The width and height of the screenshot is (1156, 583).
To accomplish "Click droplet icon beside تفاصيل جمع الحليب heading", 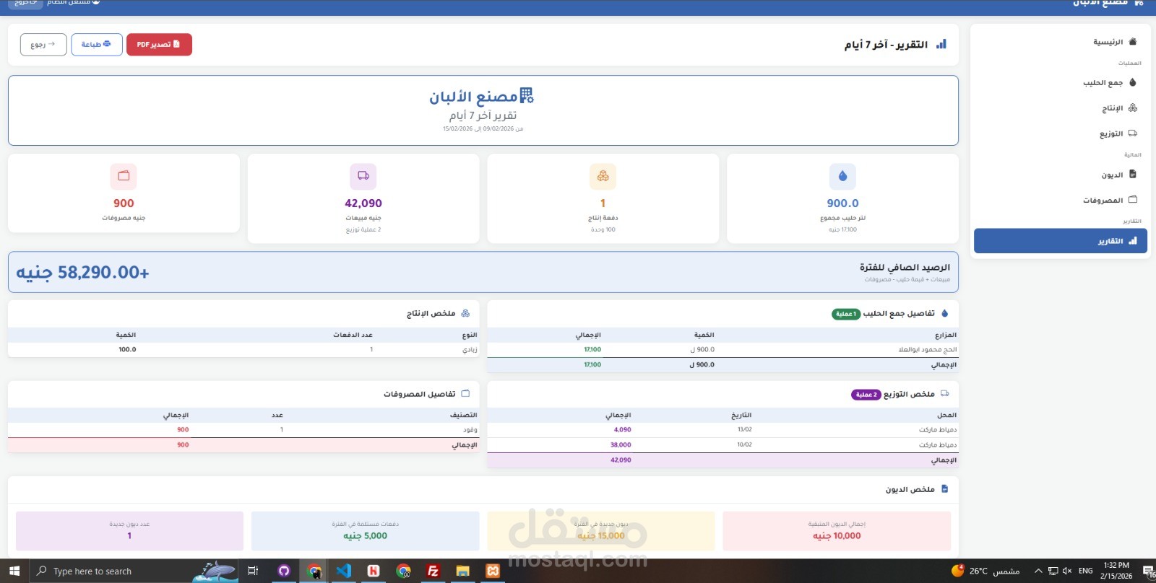I will tap(944, 313).
